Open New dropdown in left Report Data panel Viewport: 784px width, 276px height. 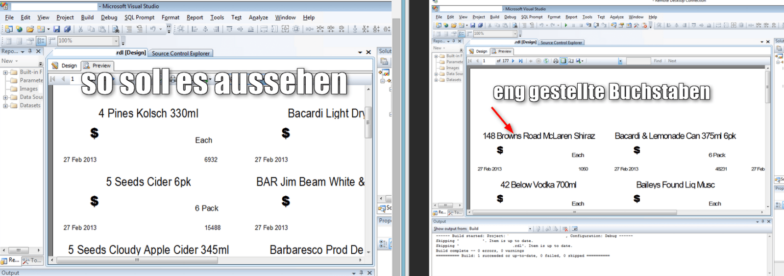(10, 61)
